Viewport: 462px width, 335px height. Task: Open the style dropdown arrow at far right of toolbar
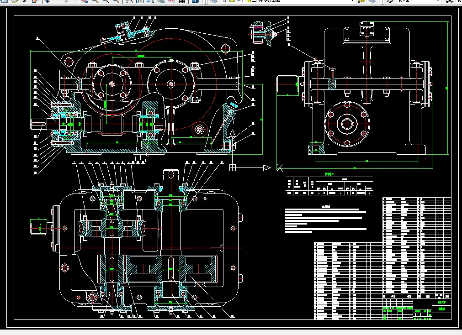pos(437,1)
